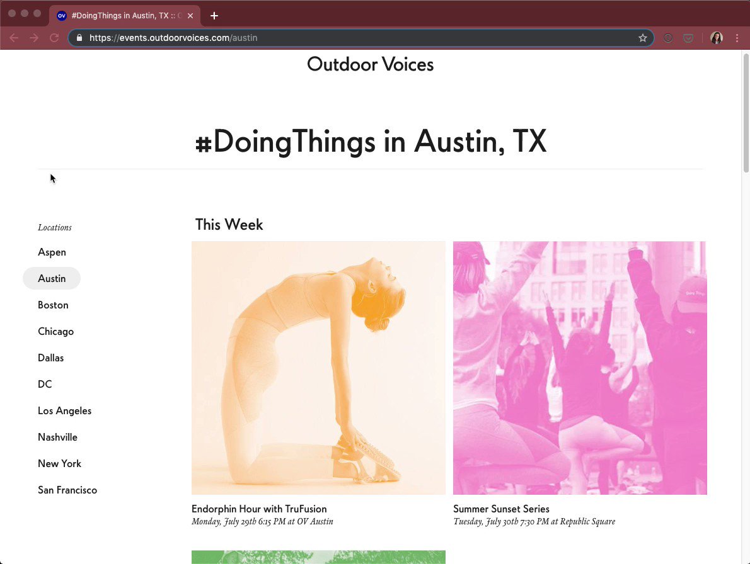Open the pink Summer Sunset Series image

pos(580,368)
